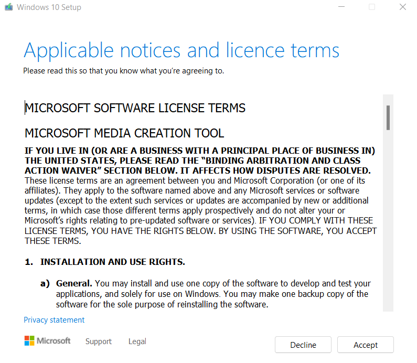Click the "1. INSTALLATION AND USE RIGHTS." section heading
Screen dimensions: 417x363
tap(105, 262)
